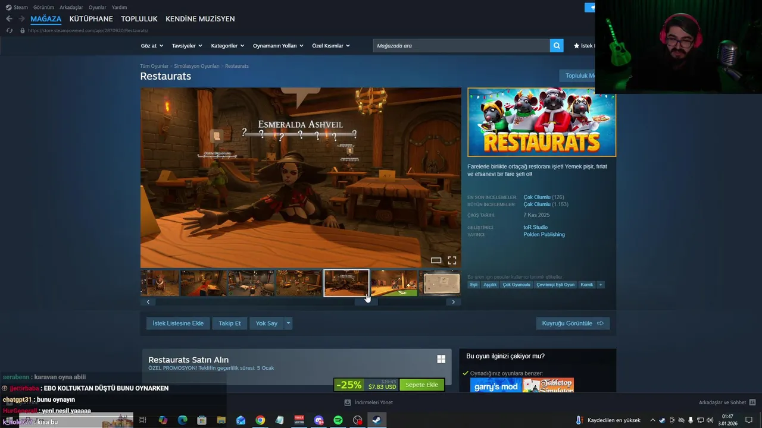Click the Restaurats capsule header image

tap(542, 122)
